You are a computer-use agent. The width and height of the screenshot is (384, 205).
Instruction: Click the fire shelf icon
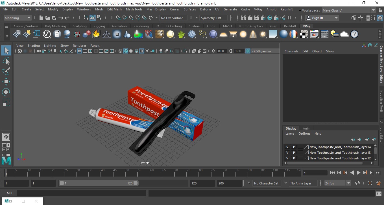click(96, 34)
